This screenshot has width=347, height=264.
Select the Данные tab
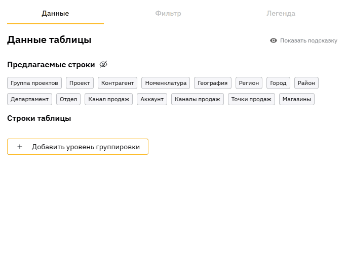click(x=55, y=14)
